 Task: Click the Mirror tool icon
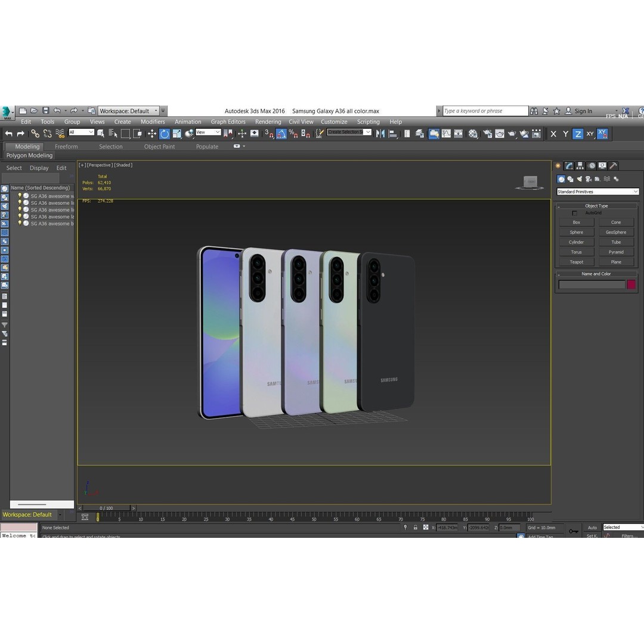[380, 134]
